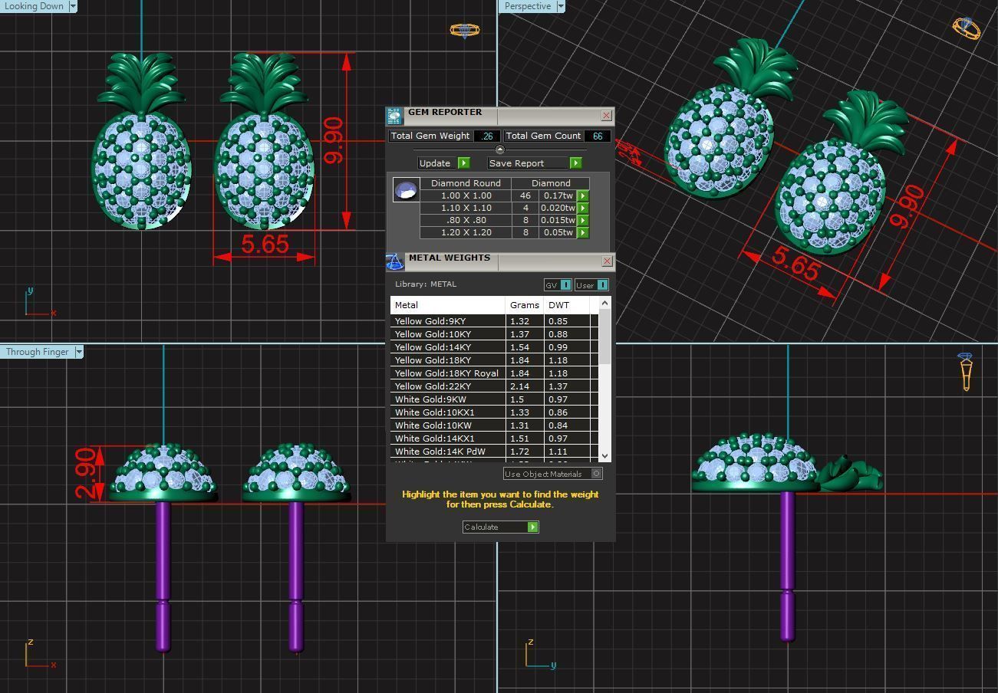998x693 pixels.
Task: Select the White Gold:14K PdW row
Action: tap(494, 452)
